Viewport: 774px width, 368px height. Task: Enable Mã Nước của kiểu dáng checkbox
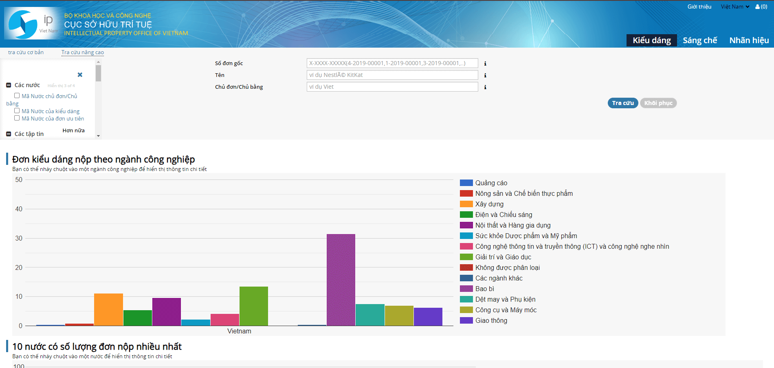pos(17,111)
